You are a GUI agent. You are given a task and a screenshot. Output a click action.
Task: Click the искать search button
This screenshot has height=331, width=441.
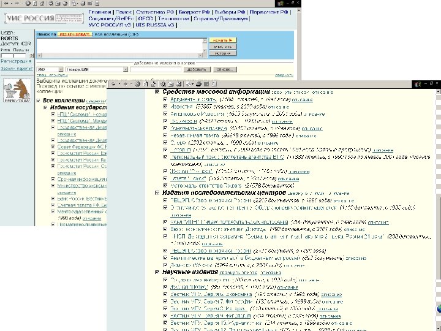(222, 40)
